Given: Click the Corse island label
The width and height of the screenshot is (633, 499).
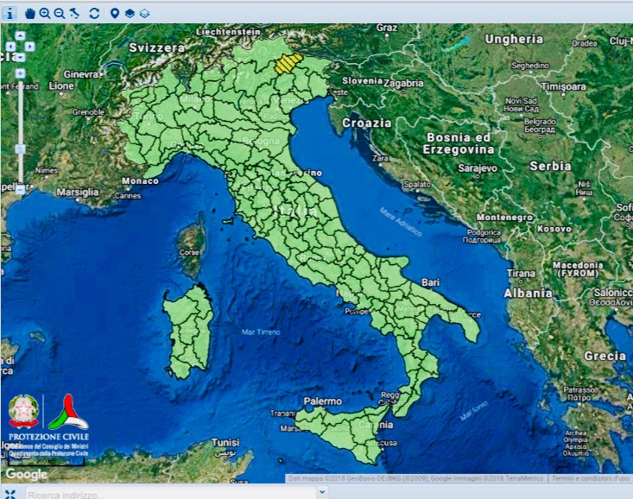Looking at the screenshot, I should [x=189, y=252].
